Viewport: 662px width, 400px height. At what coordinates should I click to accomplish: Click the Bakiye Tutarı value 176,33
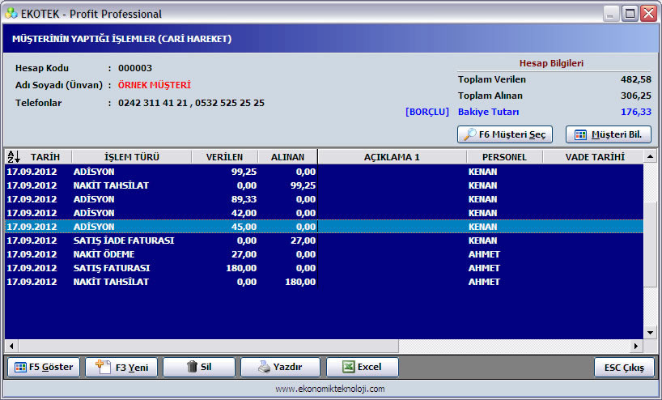pyautogui.click(x=636, y=112)
